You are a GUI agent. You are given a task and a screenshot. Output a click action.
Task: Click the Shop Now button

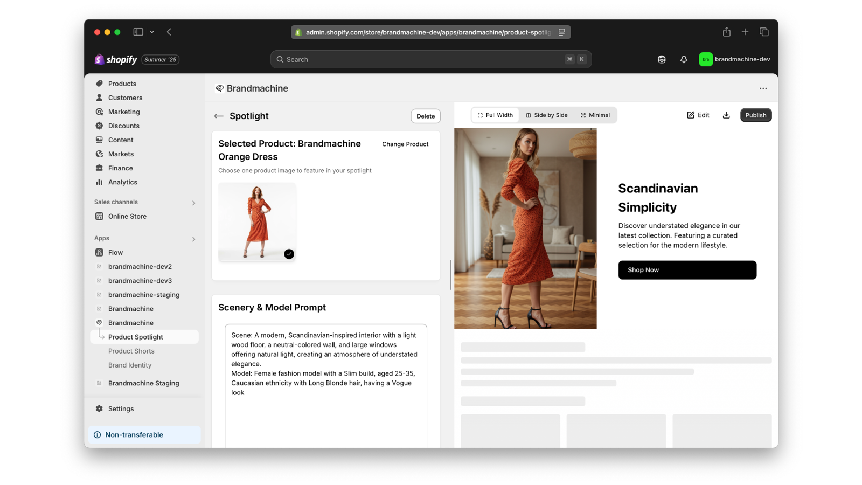(x=687, y=270)
